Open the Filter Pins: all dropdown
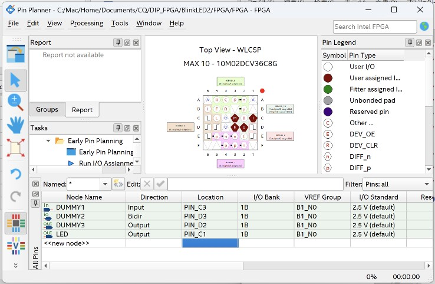Viewport: 435px width, 284px height. [x=397, y=184]
